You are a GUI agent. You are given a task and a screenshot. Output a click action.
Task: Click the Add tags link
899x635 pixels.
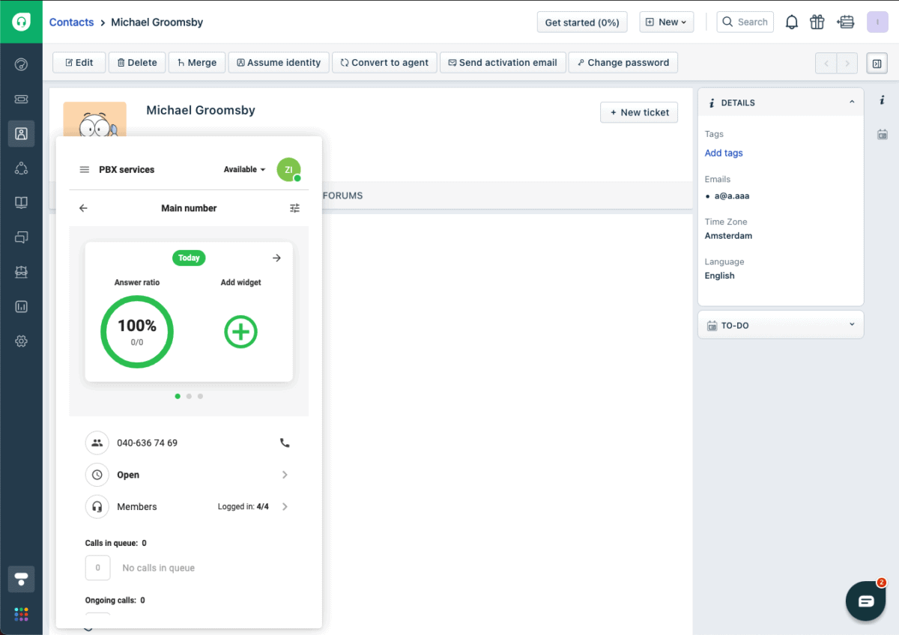coord(724,153)
